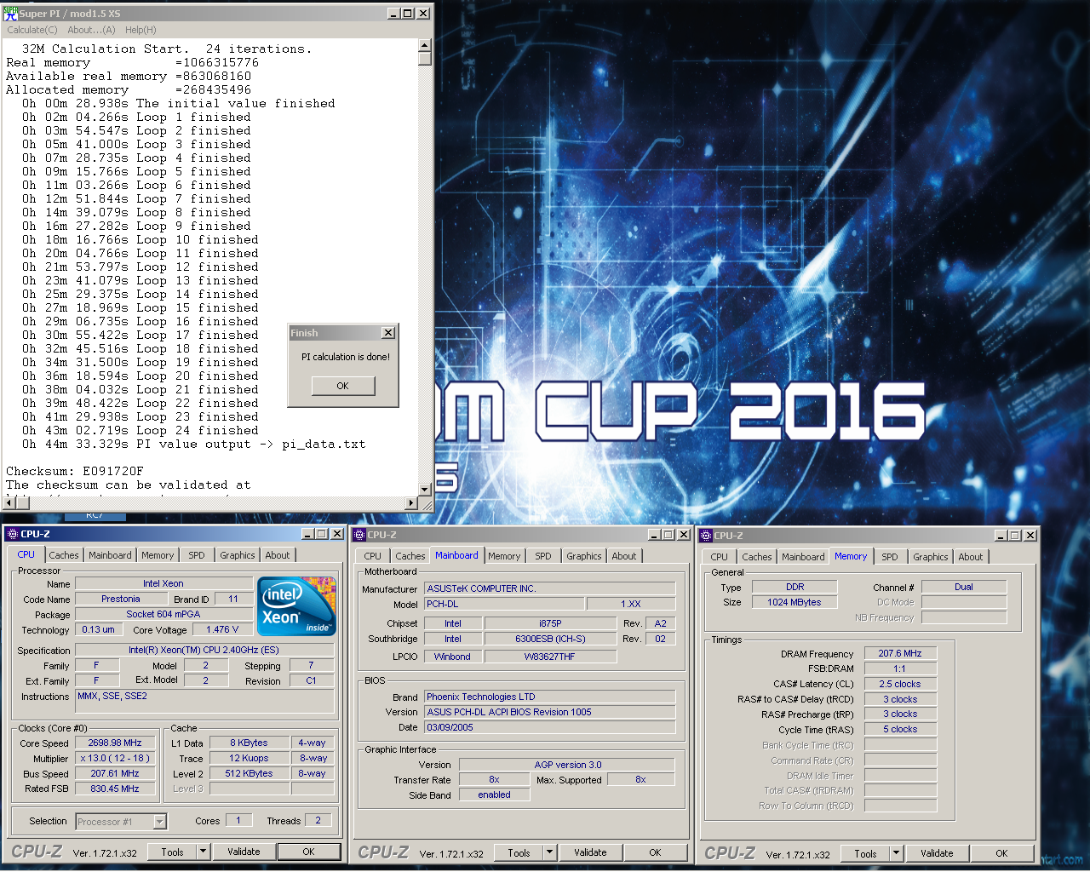Switch to Graphics tab in left CPU-Z window
Image resolution: width=1090 pixels, height=872 pixels.
(x=238, y=555)
